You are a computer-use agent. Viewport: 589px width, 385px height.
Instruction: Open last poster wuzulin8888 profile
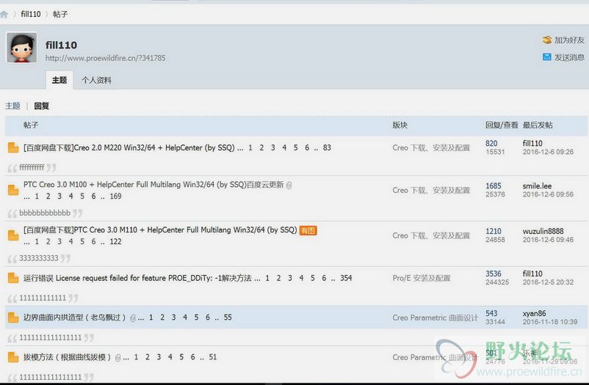(x=543, y=231)
